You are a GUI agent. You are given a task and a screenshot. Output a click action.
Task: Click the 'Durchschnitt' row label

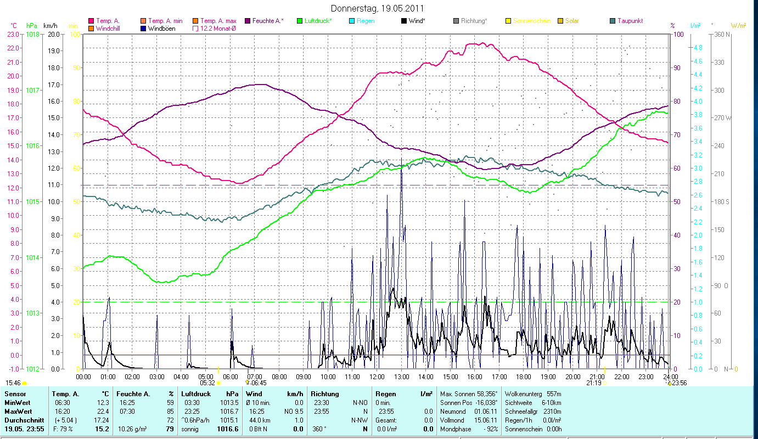pyautogui.click(x=23, y=420)
